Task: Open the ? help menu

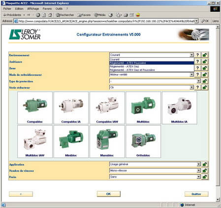Action: [67, 9]
